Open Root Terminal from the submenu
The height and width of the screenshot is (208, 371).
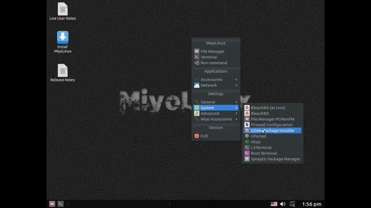tap(272, 153)
